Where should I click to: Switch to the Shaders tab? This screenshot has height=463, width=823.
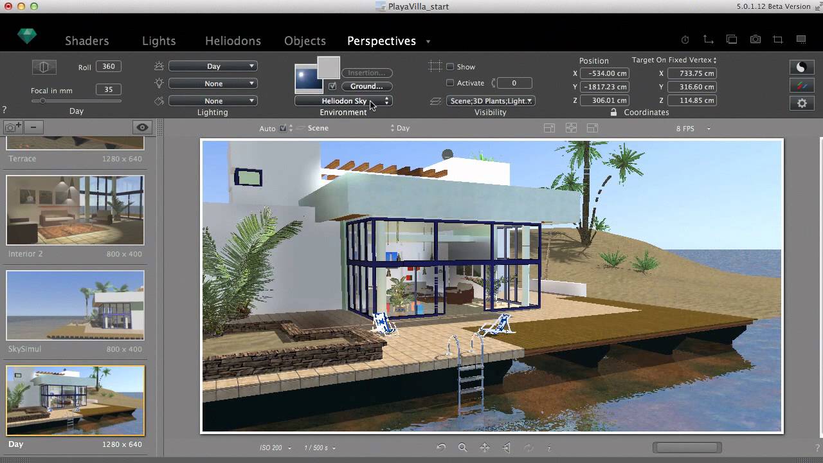pos(87,41)
